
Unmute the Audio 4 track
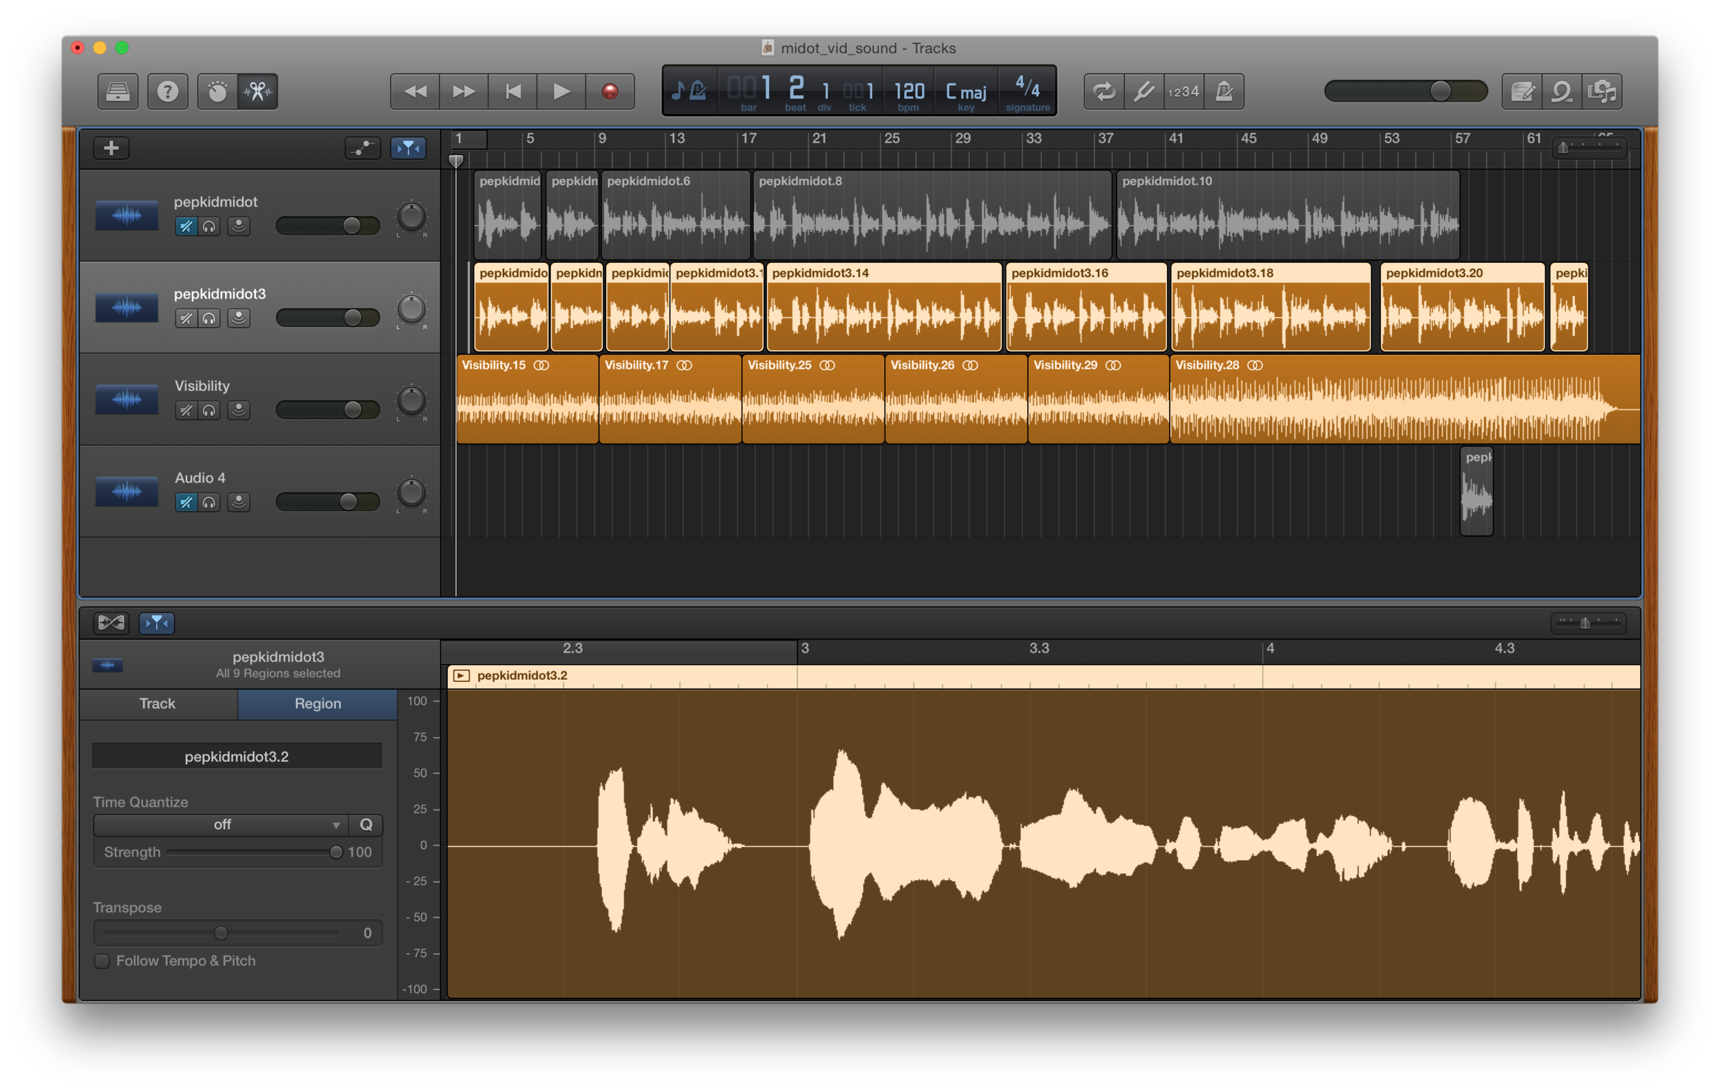[x=186, y=502]
